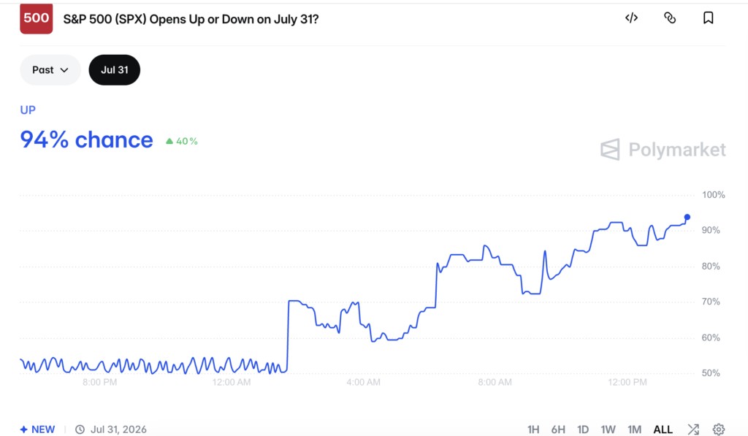The height and width of the screenshot is (436, 748).
Task: Switch chart range to 1D
Action: click(583, 429)
